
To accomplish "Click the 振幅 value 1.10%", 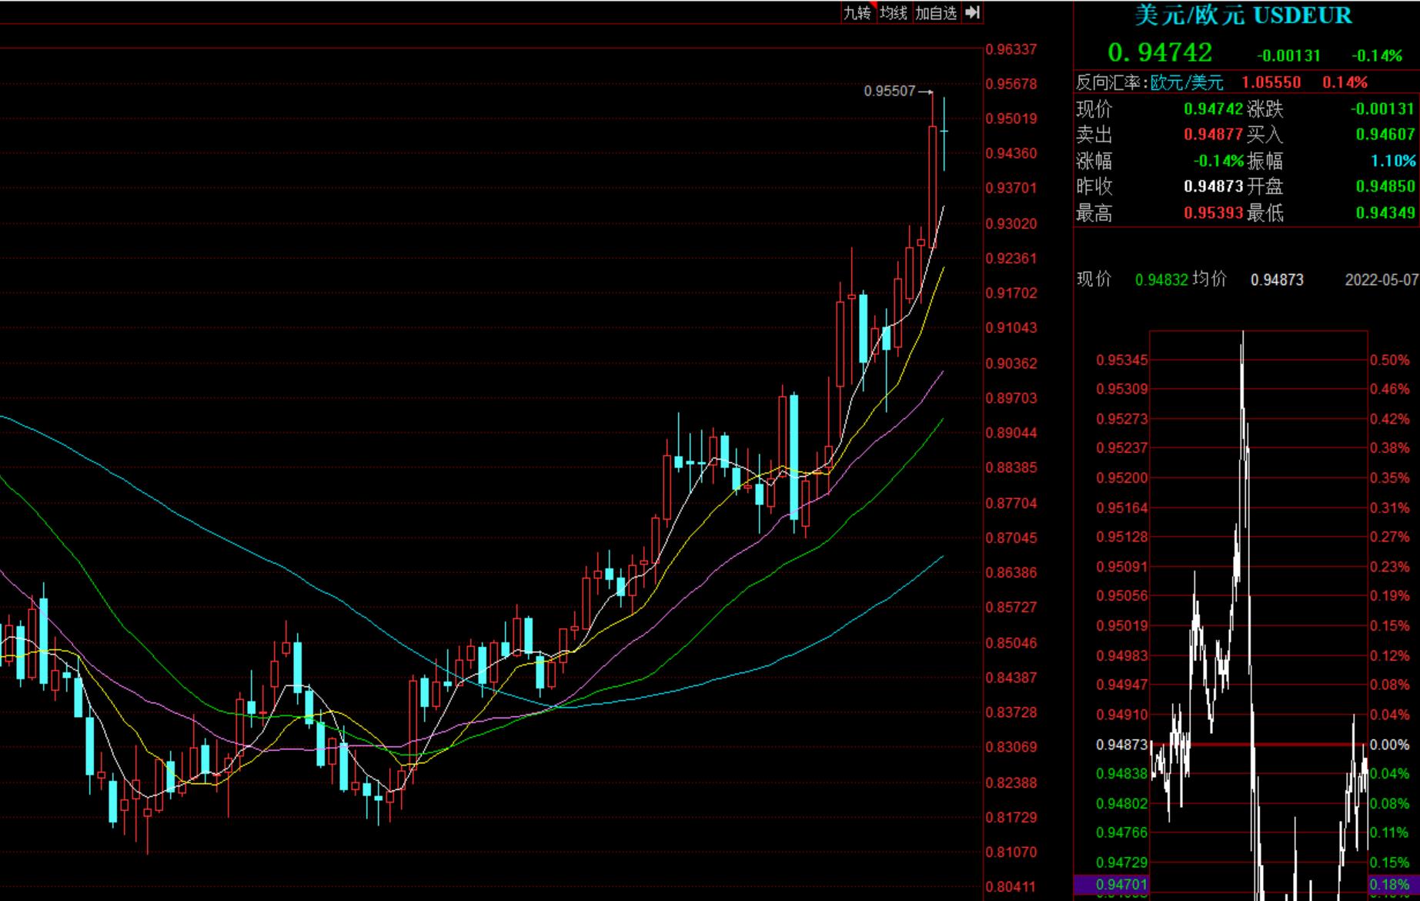I will (x=1393, y=161).
